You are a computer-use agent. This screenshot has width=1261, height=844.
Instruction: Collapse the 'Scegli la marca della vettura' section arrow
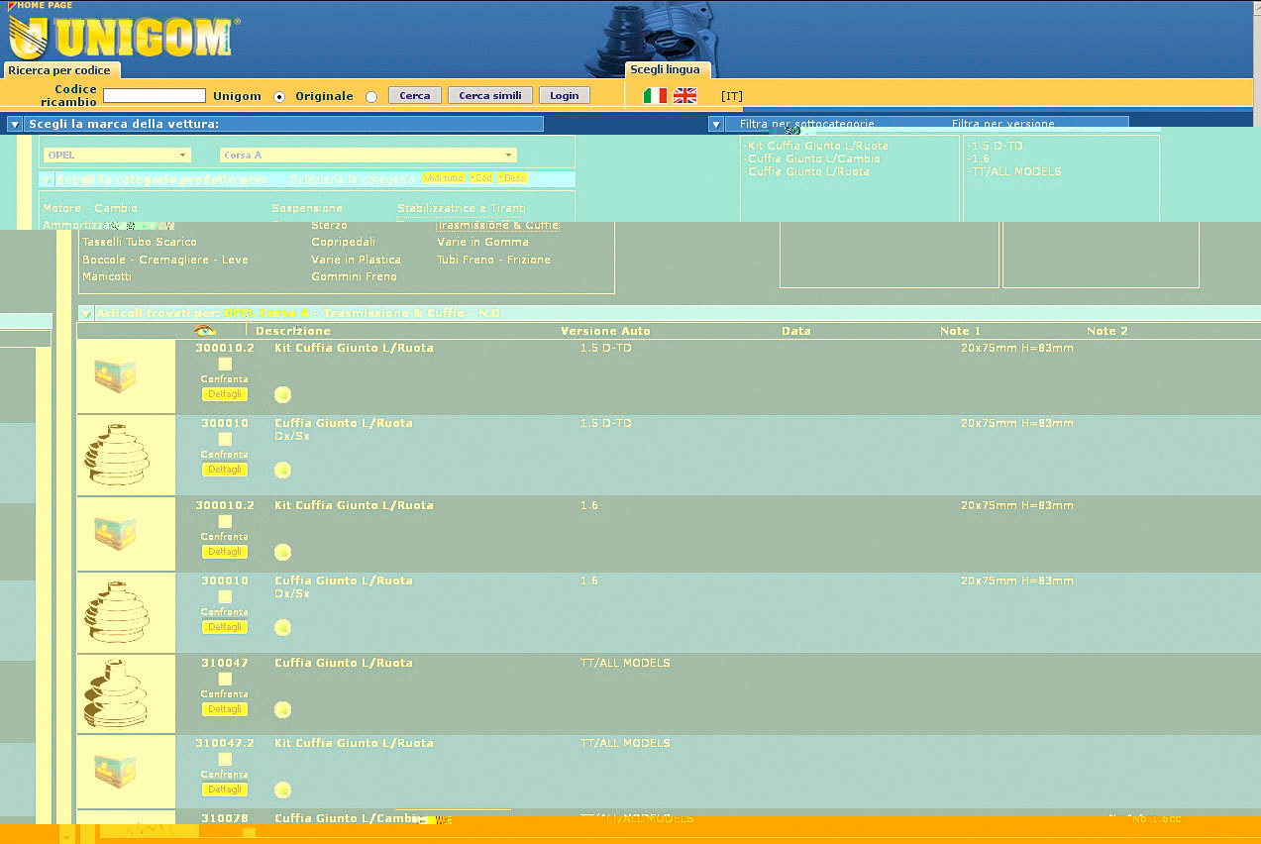click(x=15, y=124)
